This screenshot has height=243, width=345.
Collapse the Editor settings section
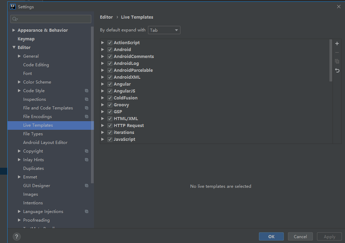pyautogui.click(x=14, y=47)
